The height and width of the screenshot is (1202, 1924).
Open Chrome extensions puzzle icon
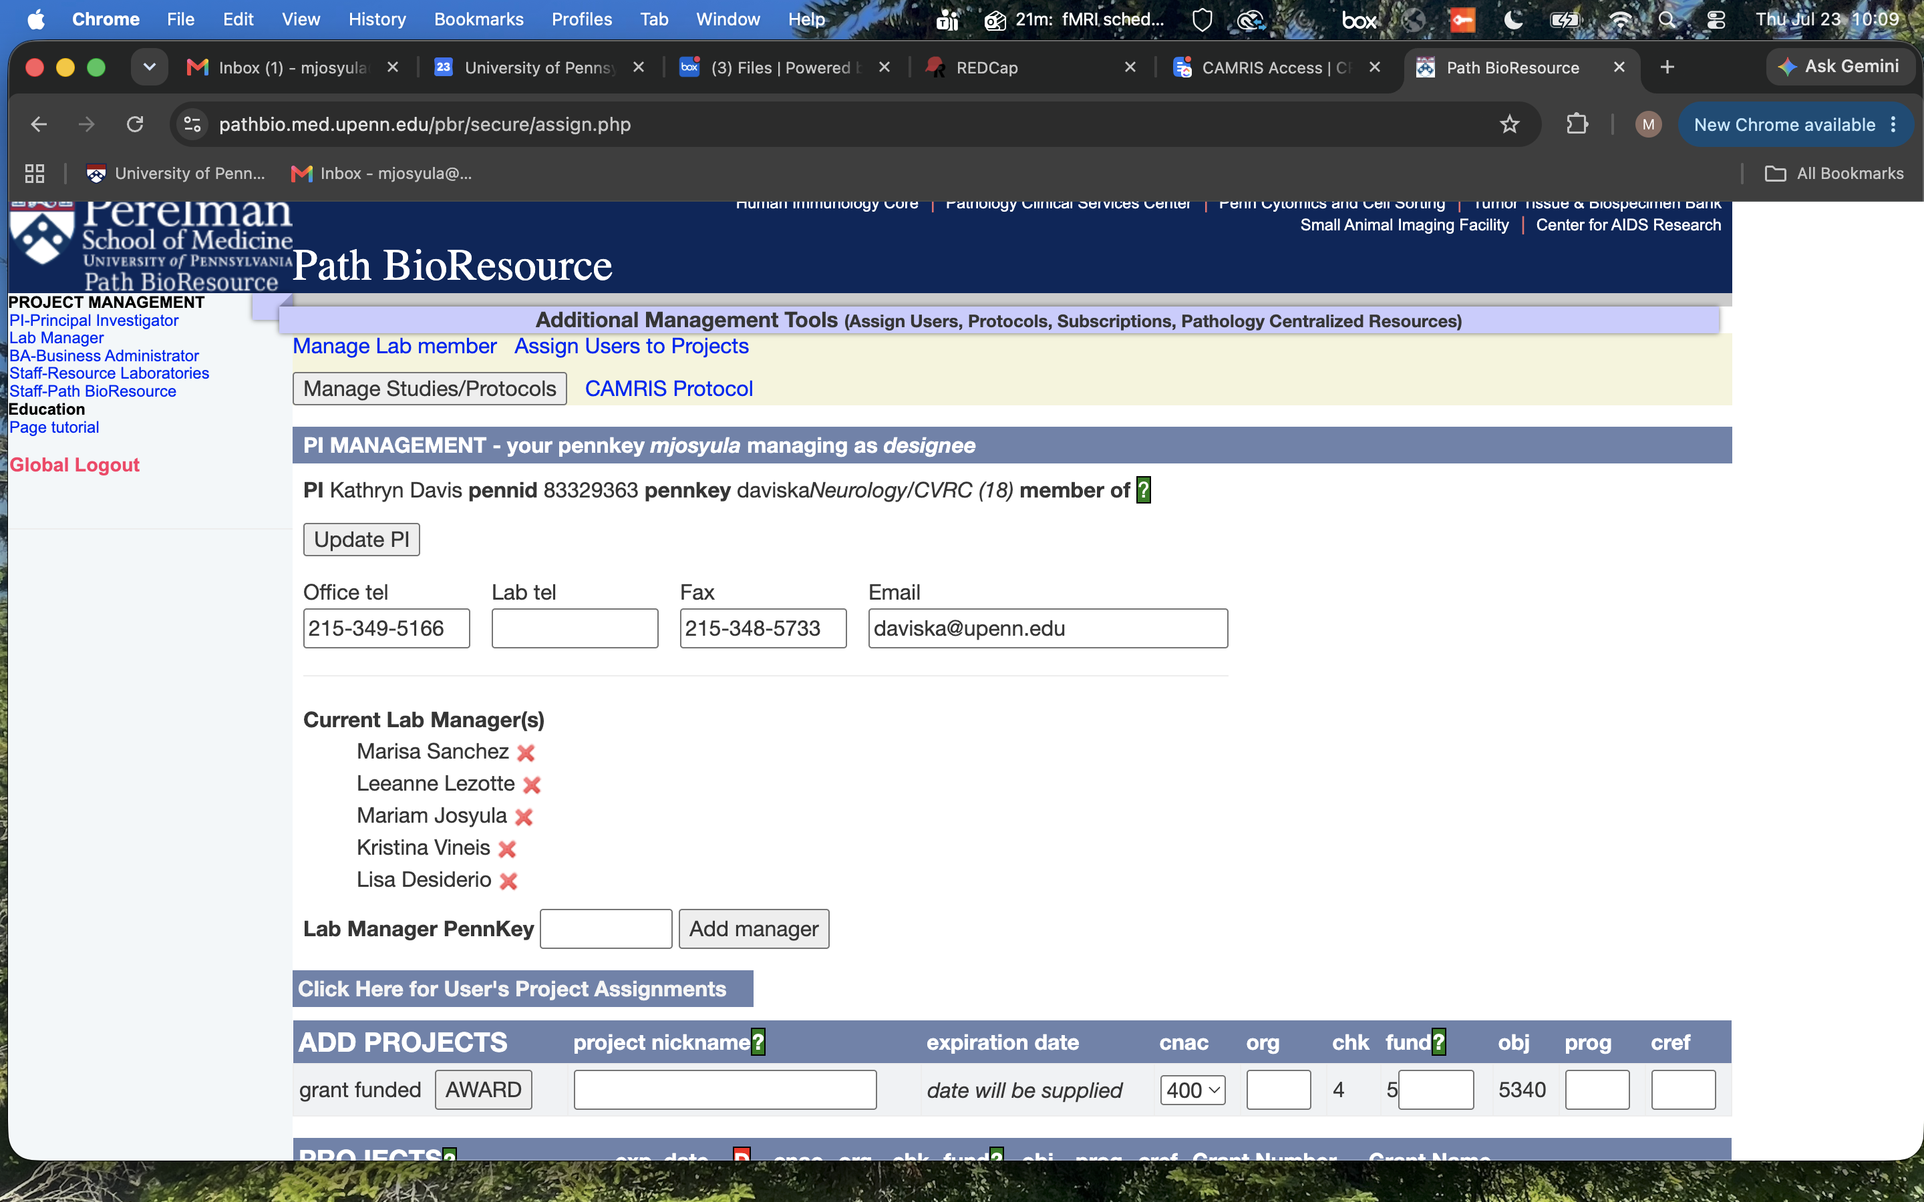click(1577, 124)
